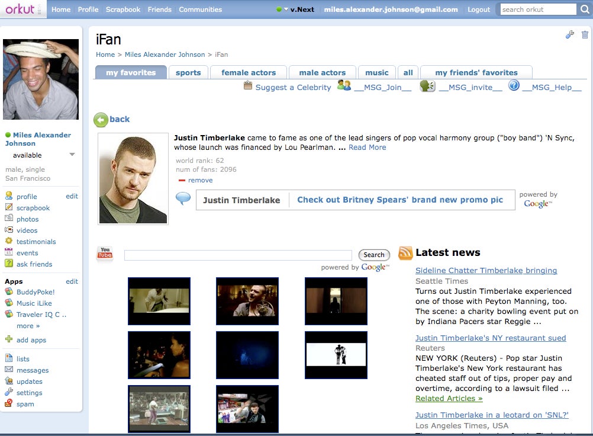Click the orkut logo
Screen dimensions: 593x436
click(20, 9)
